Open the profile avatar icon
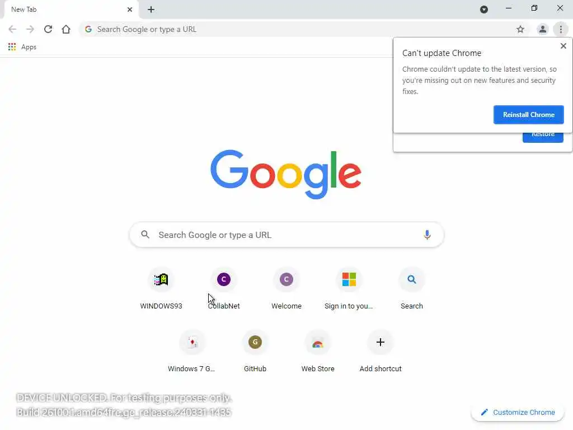Screen dimensions: 573x430 (543, 29)
